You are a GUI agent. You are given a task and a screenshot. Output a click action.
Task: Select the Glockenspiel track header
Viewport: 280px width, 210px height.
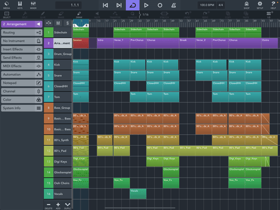[58, 172]
